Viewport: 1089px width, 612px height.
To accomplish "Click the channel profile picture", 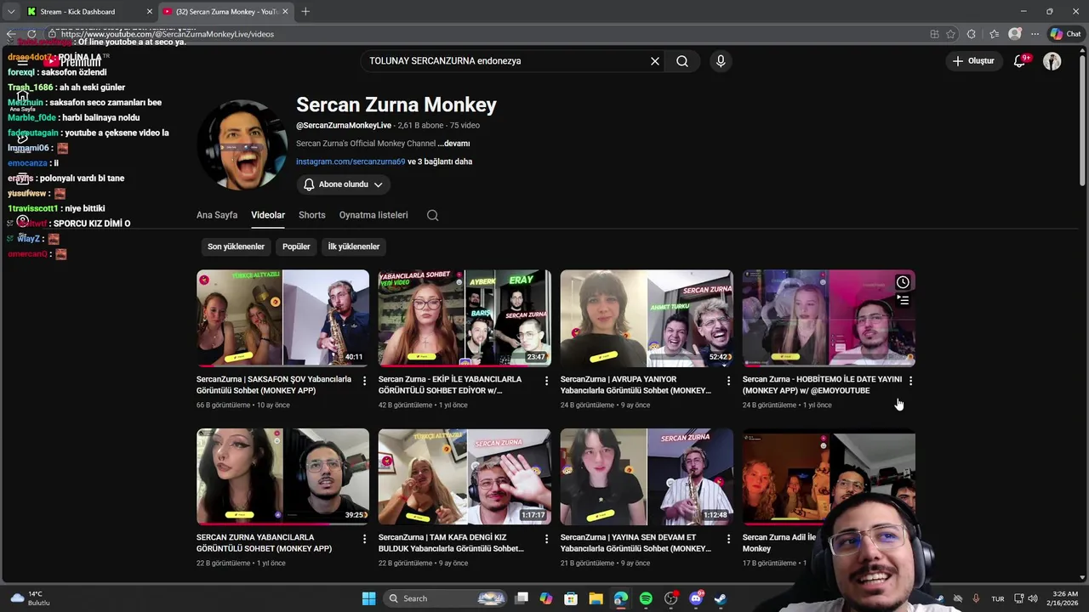I will (242, 144).
